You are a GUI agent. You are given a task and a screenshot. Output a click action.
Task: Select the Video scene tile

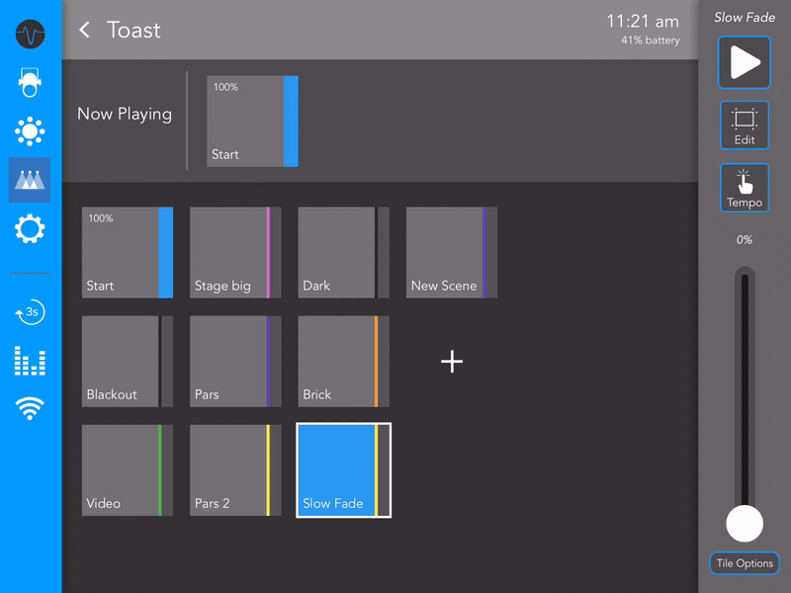[x=128, y=470]
